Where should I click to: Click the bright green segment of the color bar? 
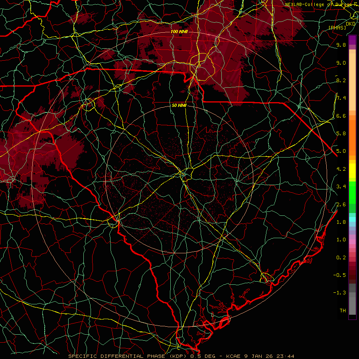pyautogui.click(x=352, y=192)
